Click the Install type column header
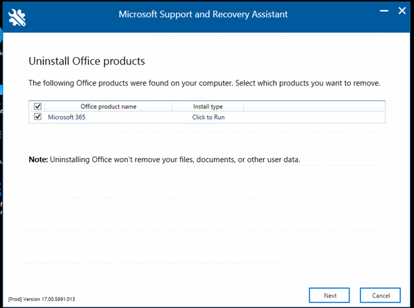 click(207, 106)
